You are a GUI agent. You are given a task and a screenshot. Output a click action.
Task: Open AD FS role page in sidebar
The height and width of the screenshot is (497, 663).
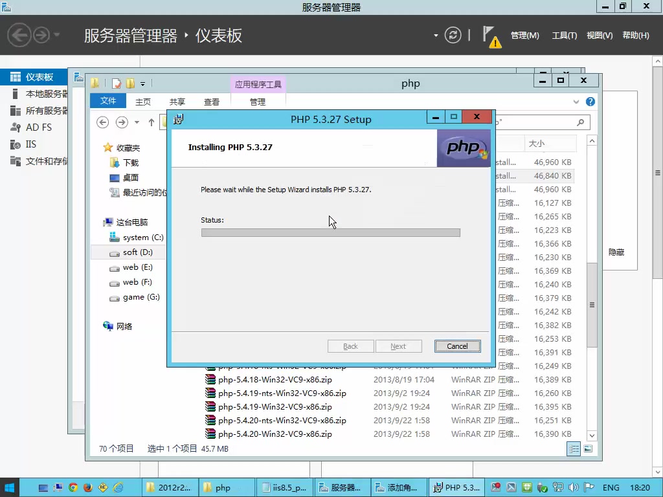(x=34, y=127)
